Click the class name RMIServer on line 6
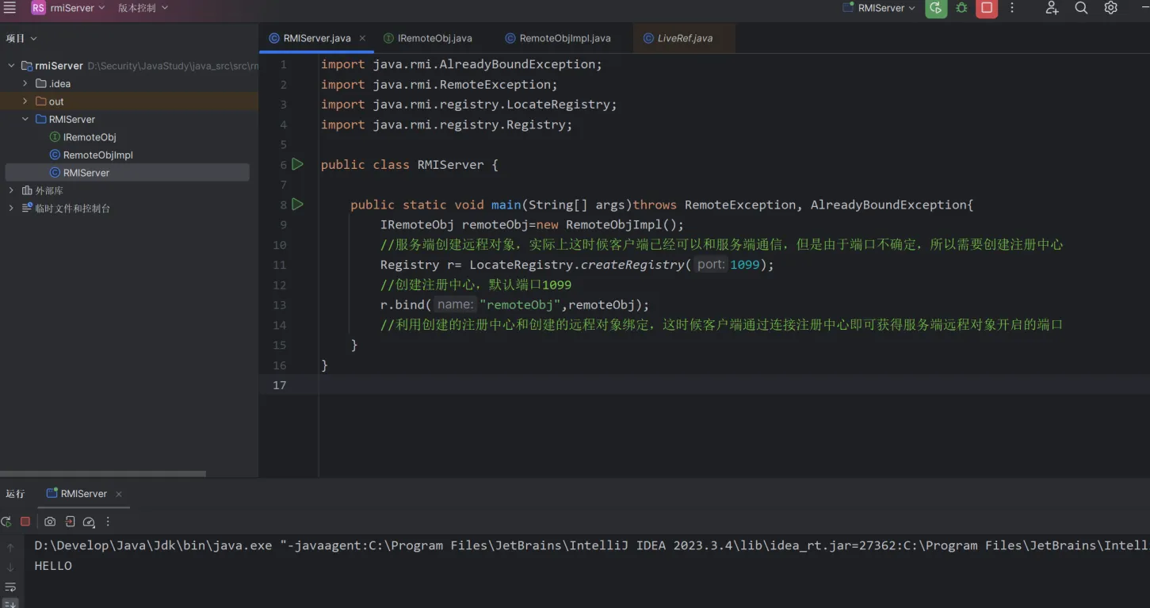Viewport: 1150px width, 608px height. (450, 165)
